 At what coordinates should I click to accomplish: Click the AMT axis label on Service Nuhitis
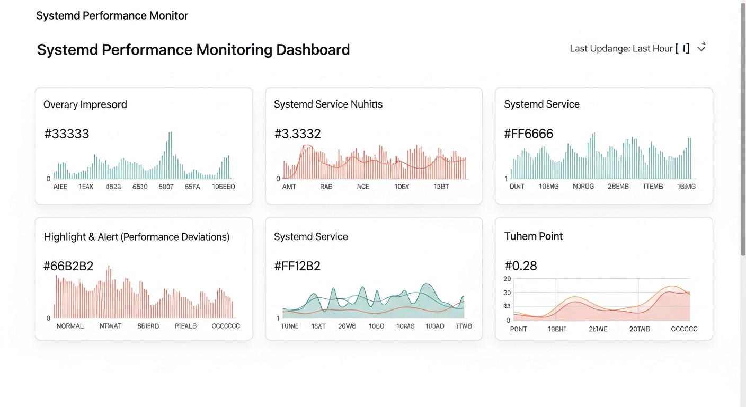[x=289, y=187]
